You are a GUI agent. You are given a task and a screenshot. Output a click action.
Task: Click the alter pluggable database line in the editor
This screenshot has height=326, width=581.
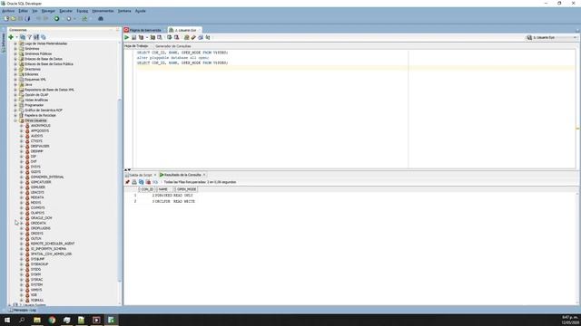pos(172,58)
